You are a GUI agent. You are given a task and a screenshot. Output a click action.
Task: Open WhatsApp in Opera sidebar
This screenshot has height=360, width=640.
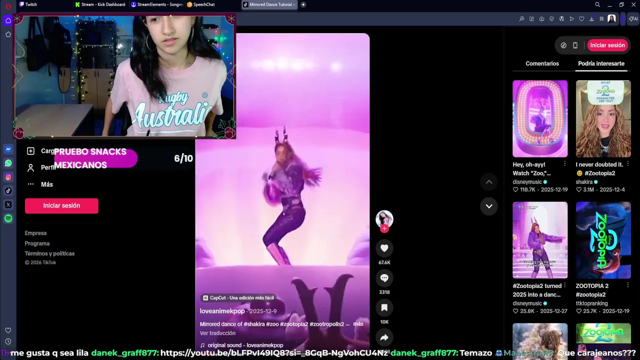pyautogui.click(x=8, y=163)
